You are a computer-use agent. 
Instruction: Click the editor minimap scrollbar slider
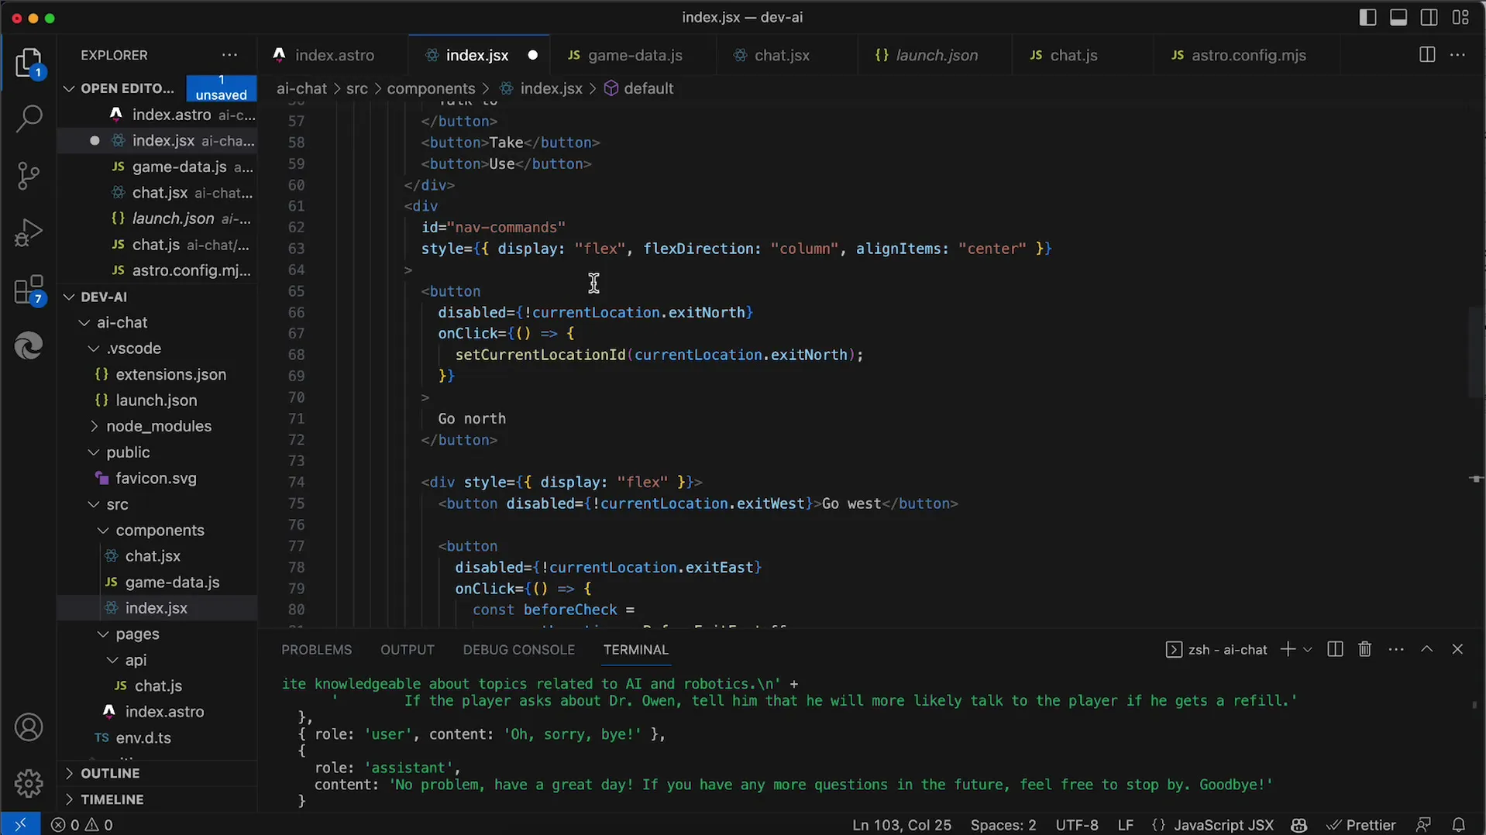click(x=1476, y=352)
